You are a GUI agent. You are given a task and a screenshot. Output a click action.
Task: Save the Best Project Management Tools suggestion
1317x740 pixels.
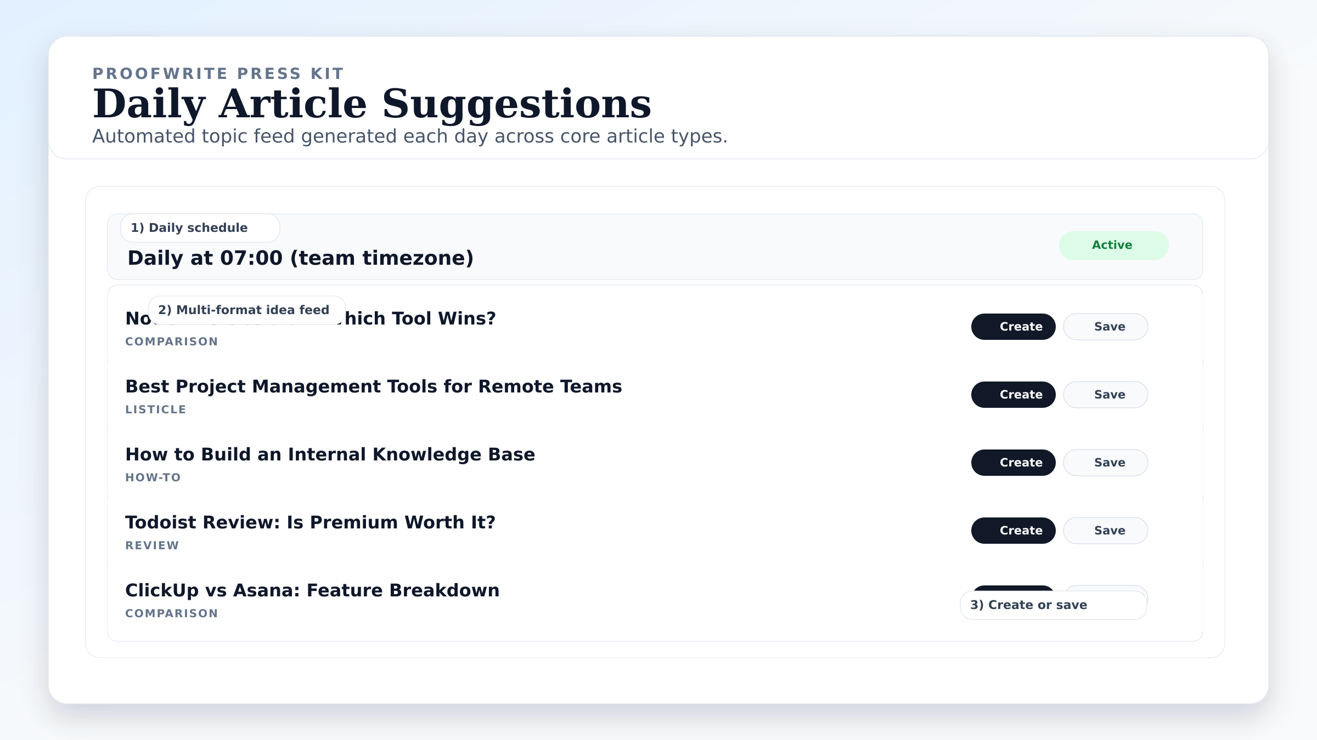coord(1105,394)
